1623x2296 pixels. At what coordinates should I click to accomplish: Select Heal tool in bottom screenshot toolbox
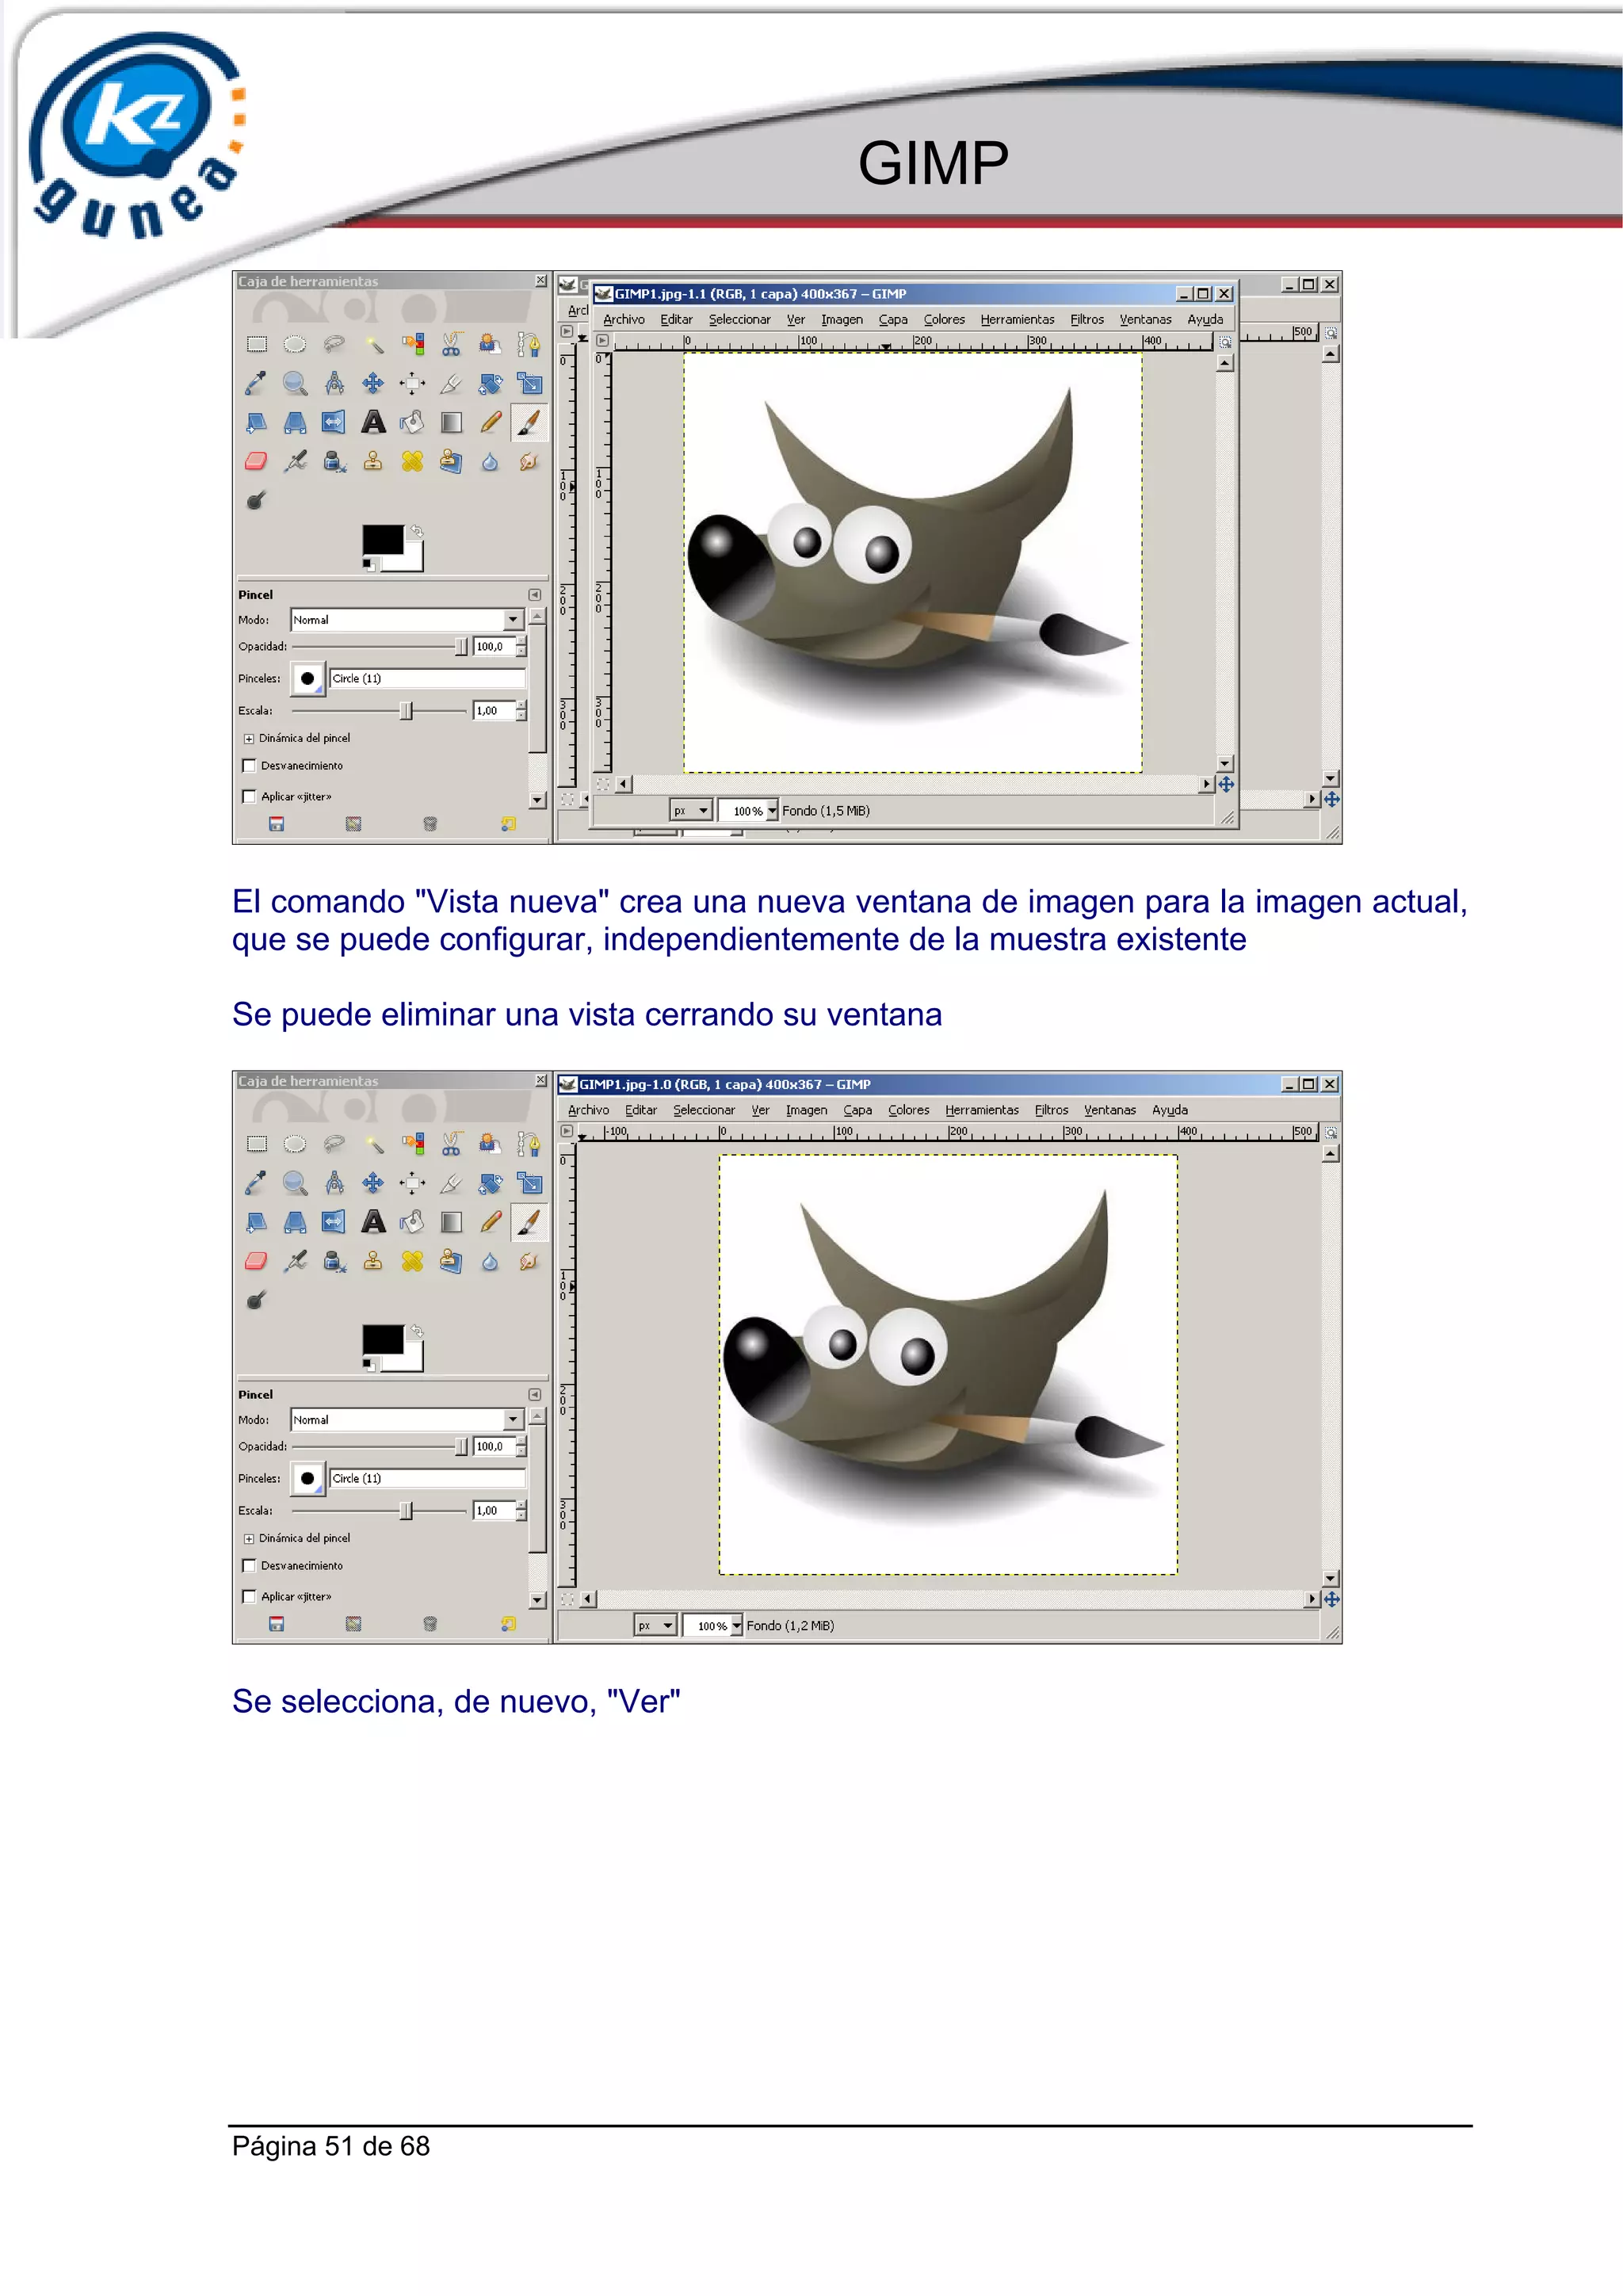[x=412, y=1261]
